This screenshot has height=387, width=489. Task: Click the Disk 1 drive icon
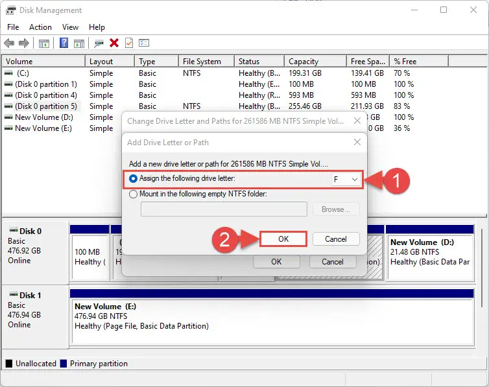click(14, 294)
